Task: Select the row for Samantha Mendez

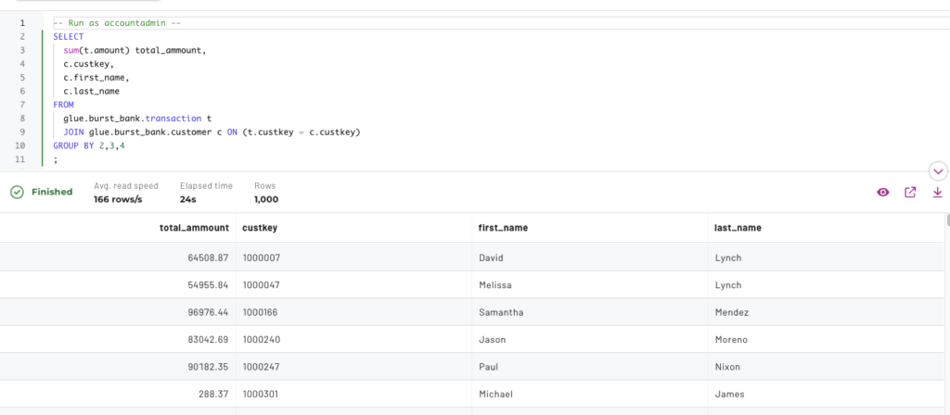Action: click(501, 312)
